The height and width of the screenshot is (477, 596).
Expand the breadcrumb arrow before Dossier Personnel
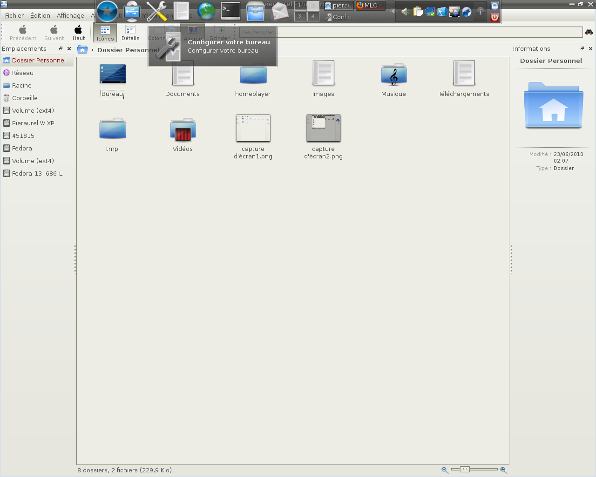pos(93,50)
